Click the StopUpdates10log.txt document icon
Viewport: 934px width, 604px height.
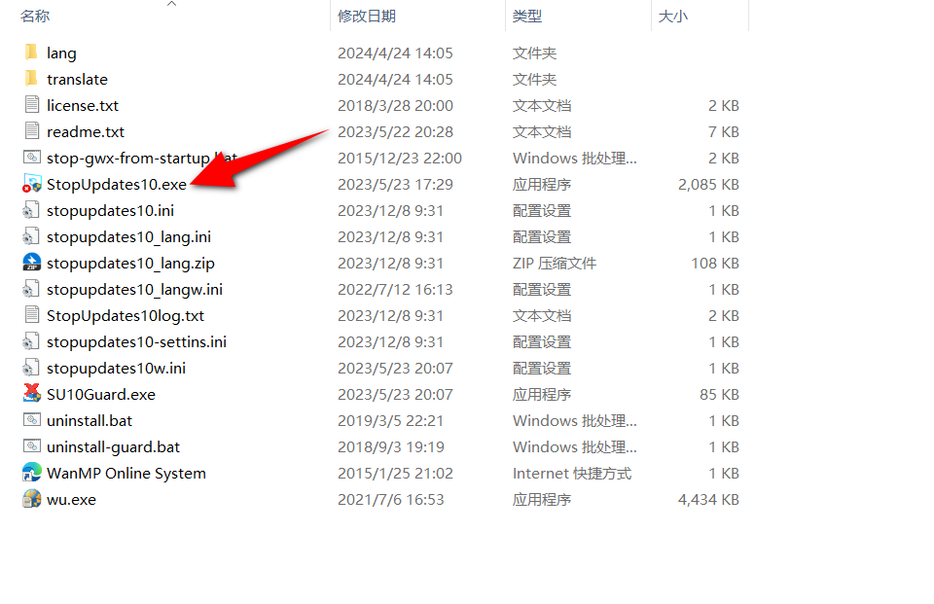click(32, 314)
